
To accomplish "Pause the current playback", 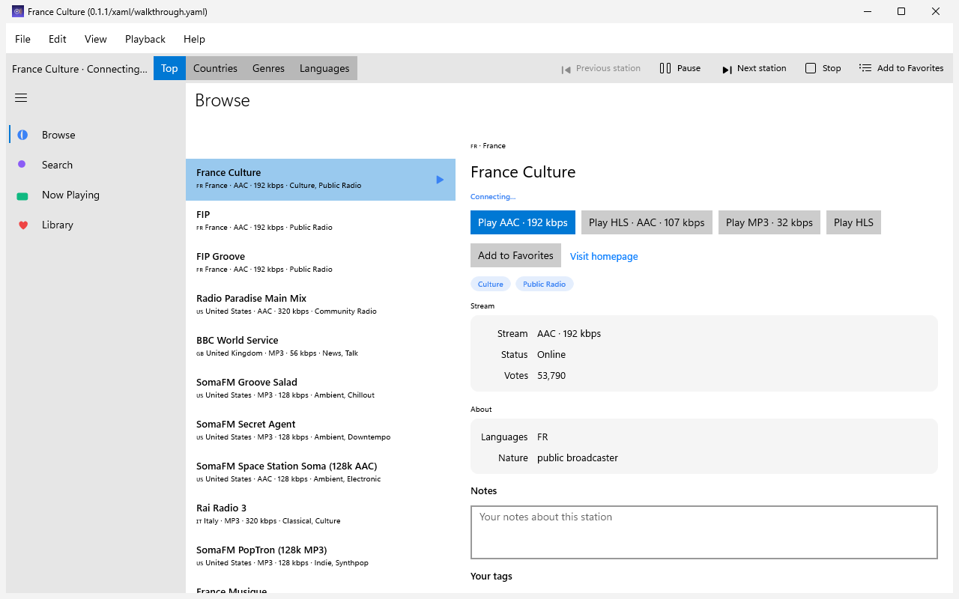I will coord(680,68).
